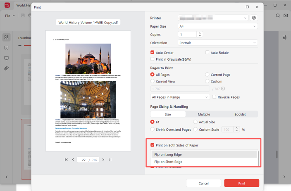Open the search tool in main window
Image resolution: width=291 pixels, height=191 pixels.
click(x=278, y=16)
